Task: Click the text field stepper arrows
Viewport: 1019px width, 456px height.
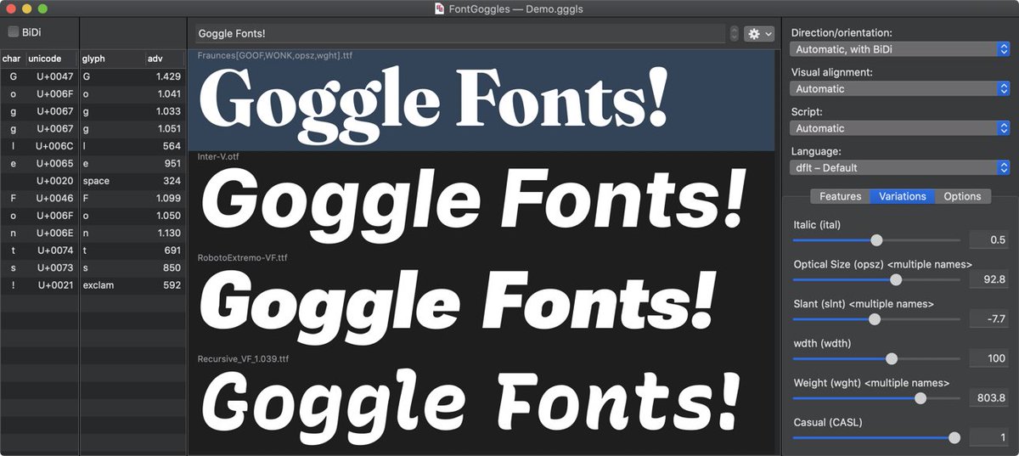Action: tap(734, 34)
